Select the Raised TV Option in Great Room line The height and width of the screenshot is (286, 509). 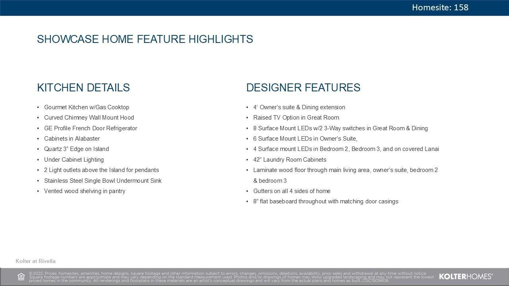(x=296, y=118)
